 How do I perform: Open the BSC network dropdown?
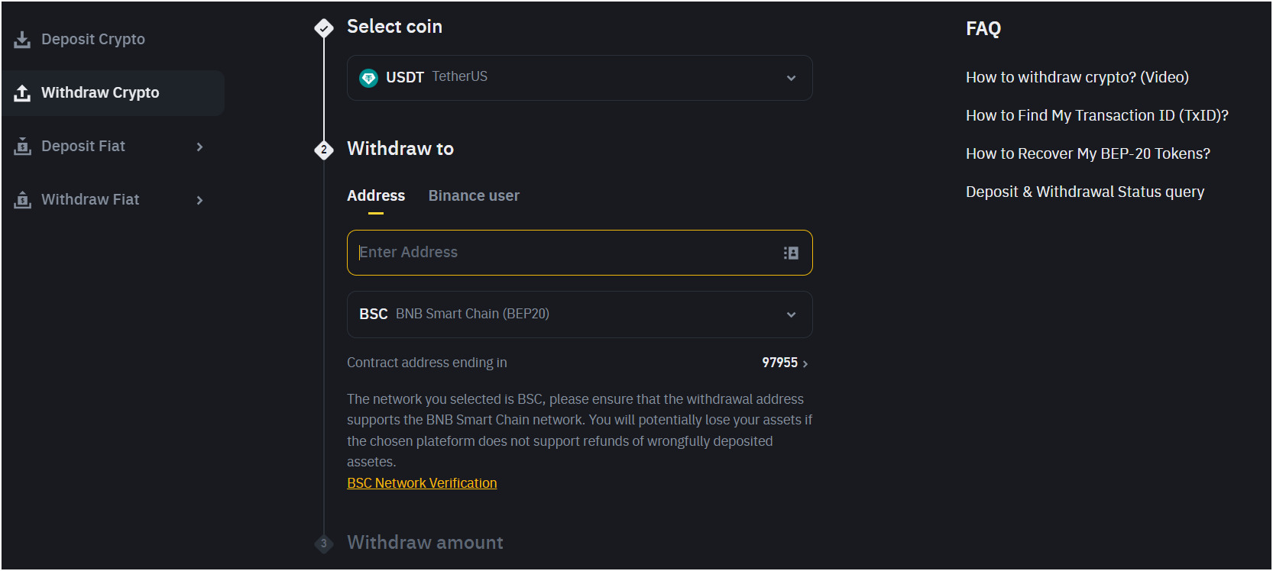pyautogui.click(x=791, y=315)
